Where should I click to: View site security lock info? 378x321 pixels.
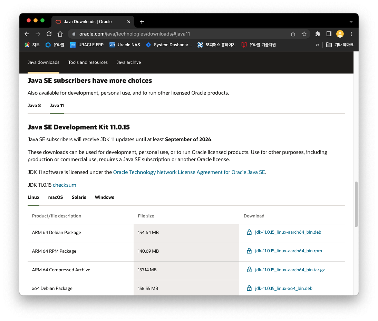pos(74,34)
